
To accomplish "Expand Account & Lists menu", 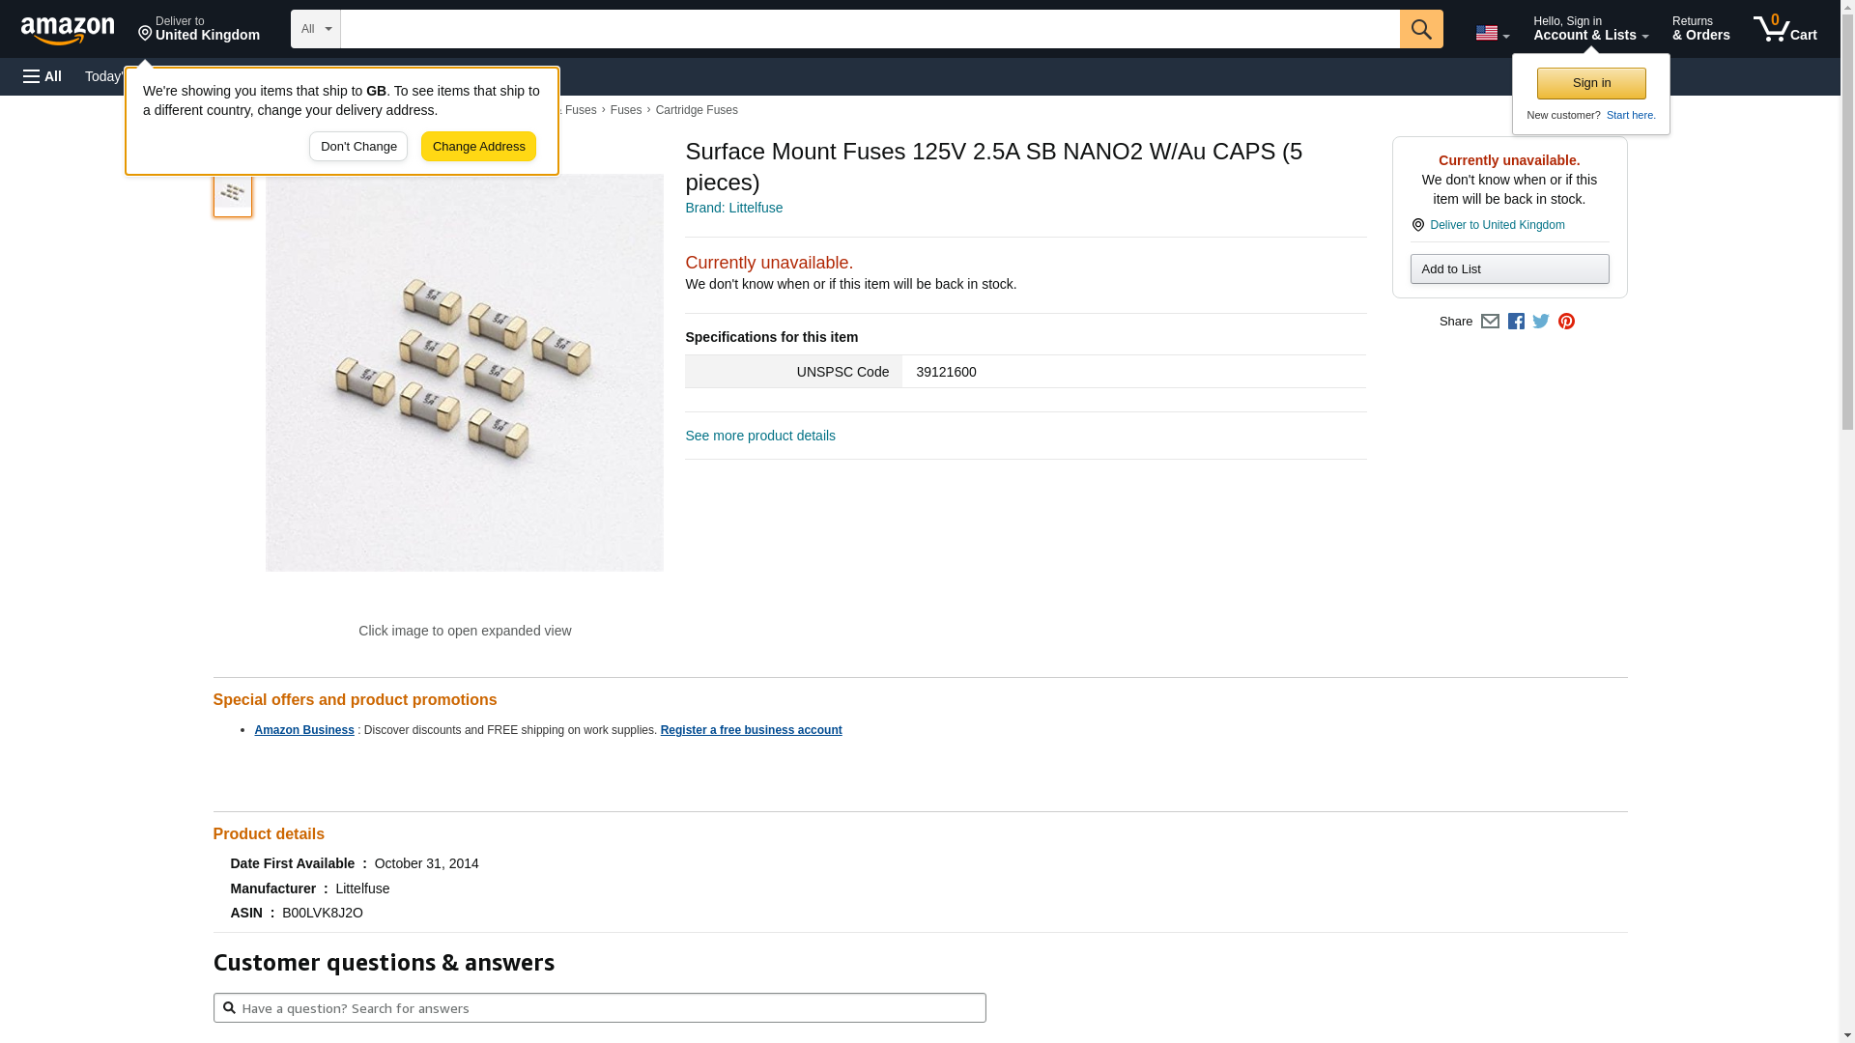I will click(1590, 29).
